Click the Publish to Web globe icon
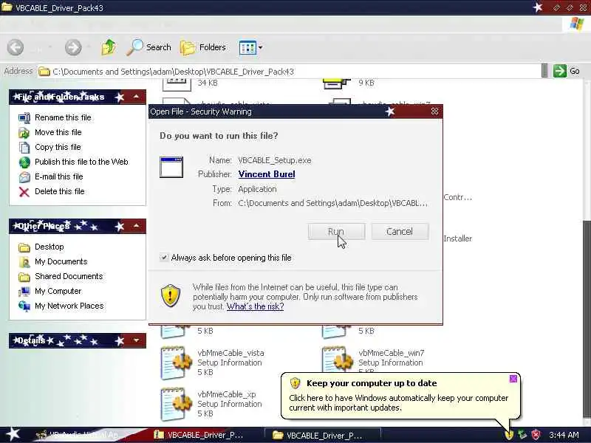Viewport: 591px width, 443px height. [24, 162]
